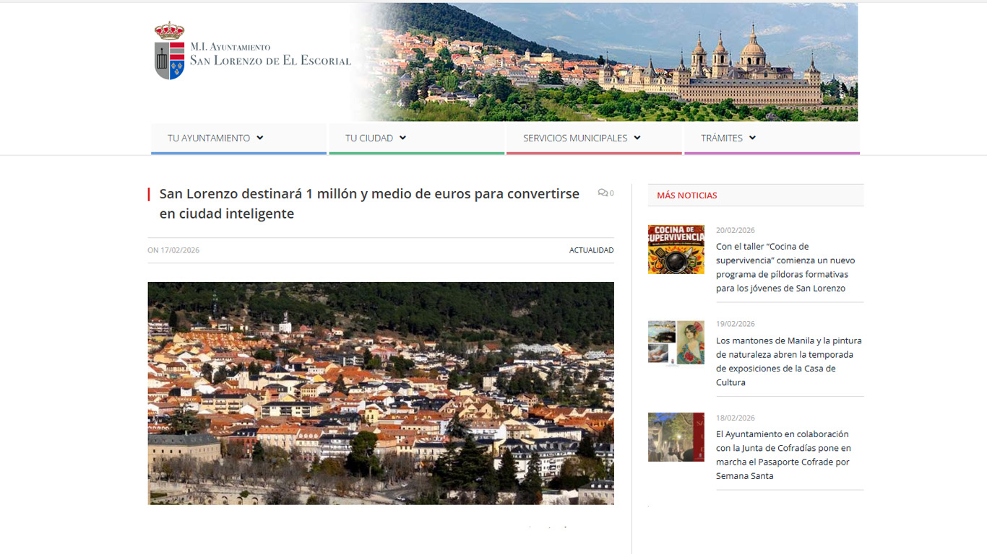Expand the Tu Ciudad chevron arrow
The width and height of the screenshot is (987, 554).
[402, 138]
